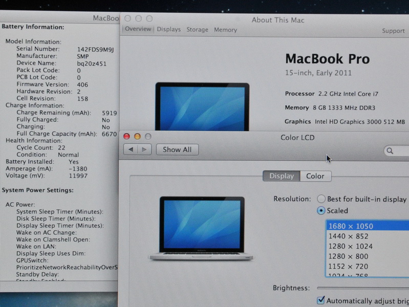The height and width of the screenshot is (307, 409).
Task: Click the MacBook display preview in Color LCD
Action: tap(201, 228)
